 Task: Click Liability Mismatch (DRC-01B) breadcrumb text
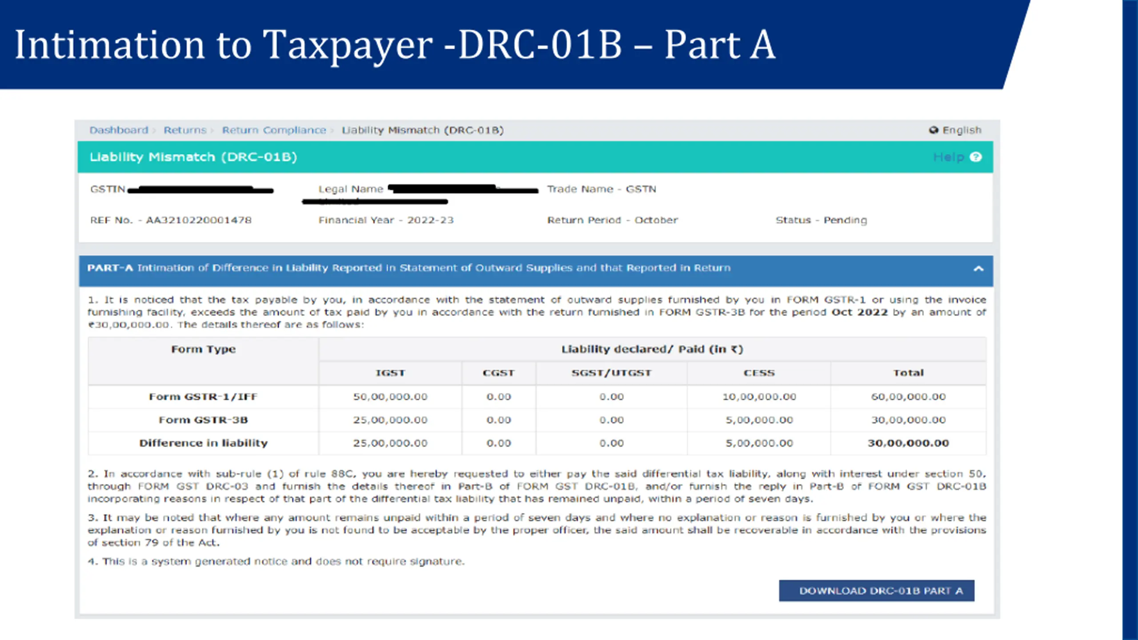422,130
